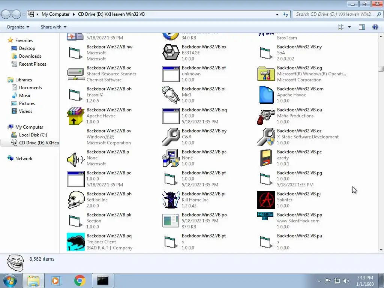Open the command prompt taskbar icon
384x288 pixels.
[103, 280]
